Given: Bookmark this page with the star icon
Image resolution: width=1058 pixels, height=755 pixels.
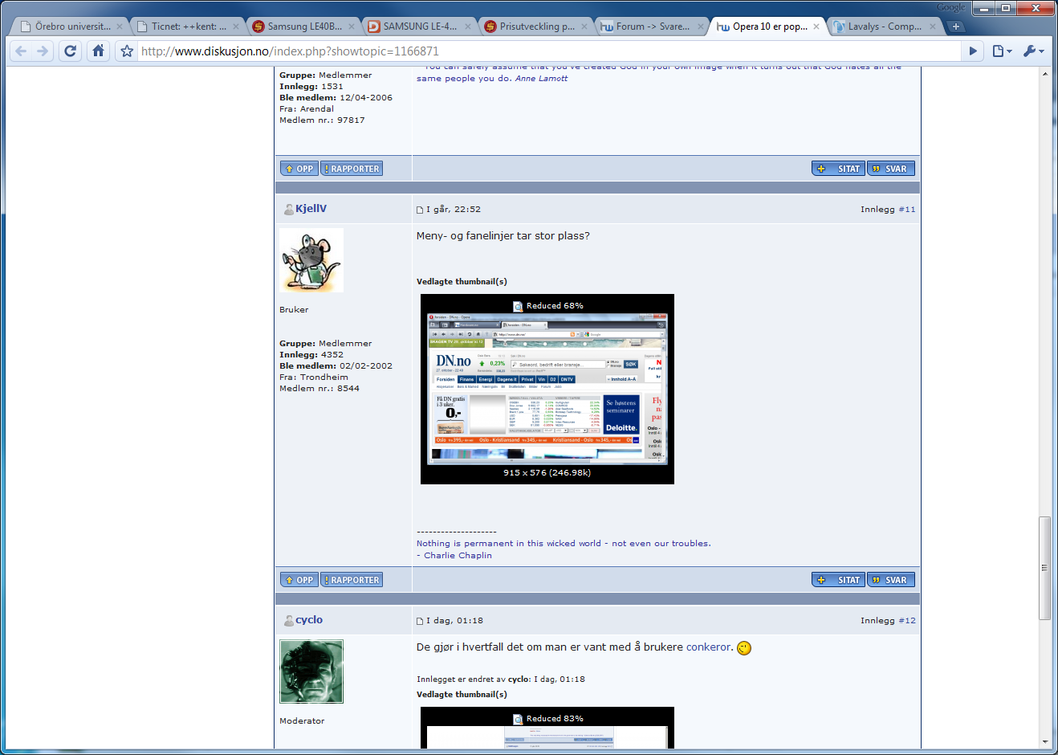Looking at the screenshot, I should pyautogui.click(x=127, y=51).
